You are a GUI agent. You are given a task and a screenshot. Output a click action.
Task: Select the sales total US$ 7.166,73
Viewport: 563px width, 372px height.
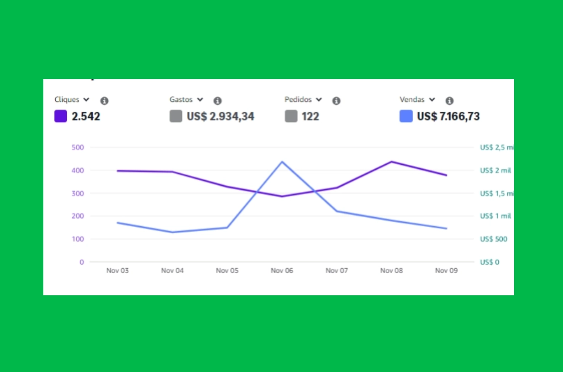448,116
